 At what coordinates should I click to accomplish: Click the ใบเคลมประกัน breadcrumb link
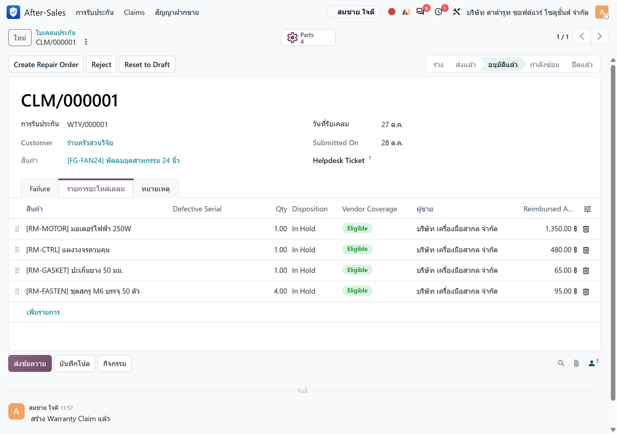[56, 33]
